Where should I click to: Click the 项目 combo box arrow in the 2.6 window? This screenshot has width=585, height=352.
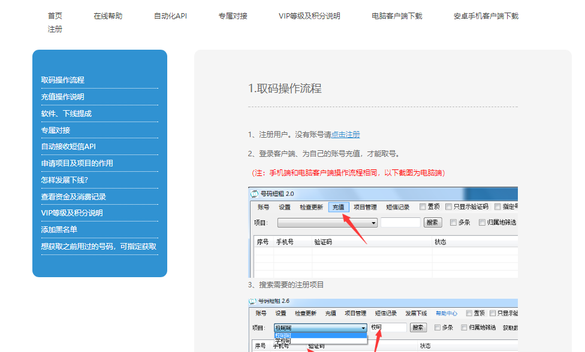pos(363,328)
